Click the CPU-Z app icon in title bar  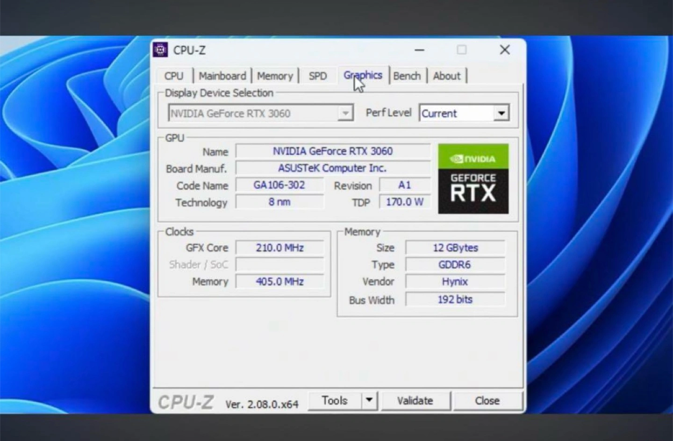tap(160, 50)
